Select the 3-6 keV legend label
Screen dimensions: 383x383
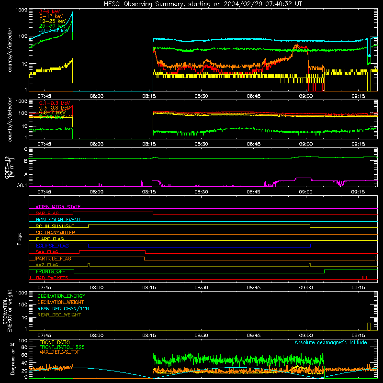tap(50, 11)
